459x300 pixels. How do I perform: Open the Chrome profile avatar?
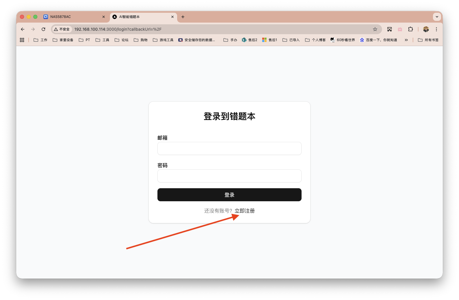(426, 29)
